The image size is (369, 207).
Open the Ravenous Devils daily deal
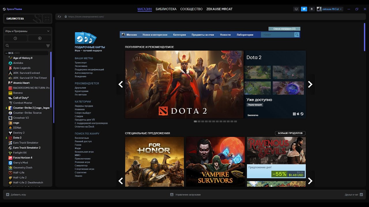pyautogui.click(x=276, y=158)
